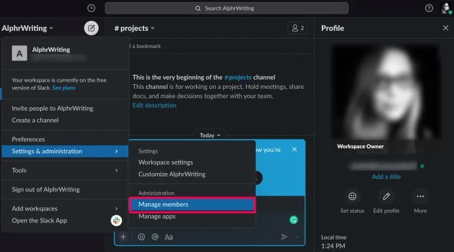
Task: Open Preferences from the menu
Action: coord(28,139)
